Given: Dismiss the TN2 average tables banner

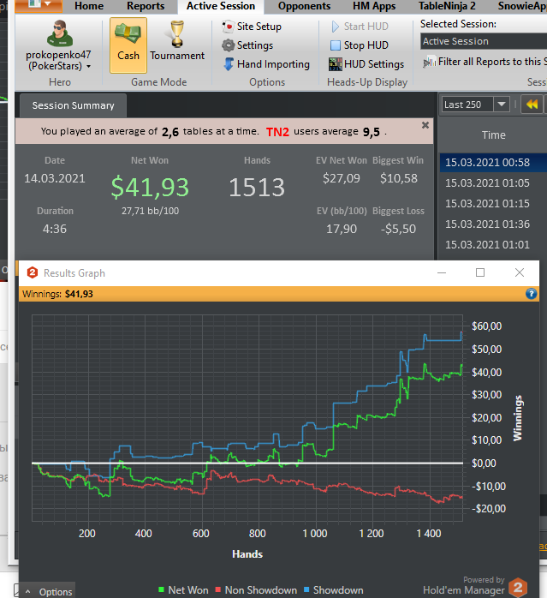Looking at the screenshot, I should click(425, 125).
